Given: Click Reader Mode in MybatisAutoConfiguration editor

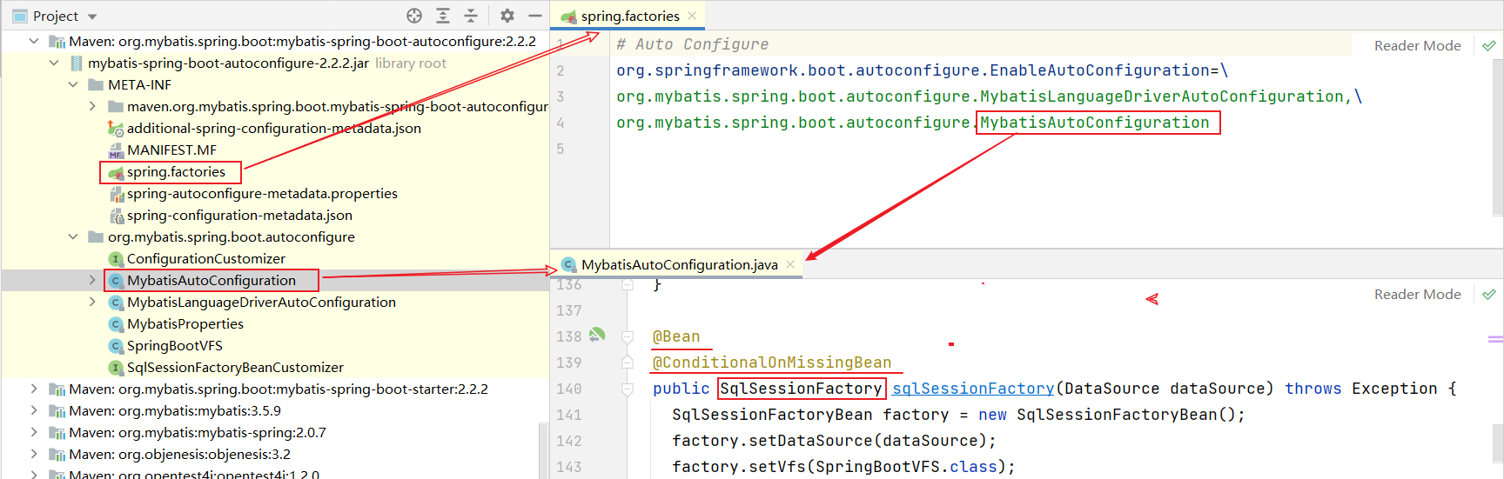Looking at the screenshot, I should 1417,295.
